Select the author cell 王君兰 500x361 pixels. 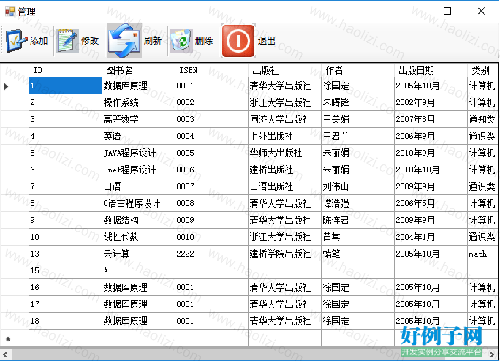click(358, 136)
